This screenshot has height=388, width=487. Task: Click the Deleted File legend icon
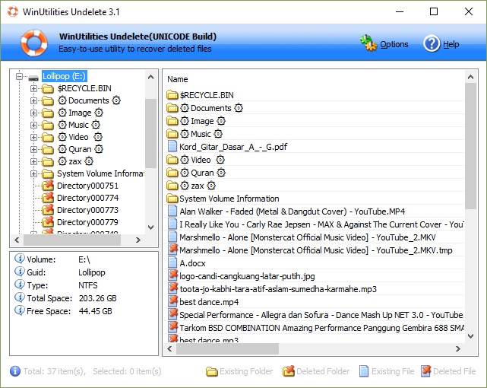click(x=425, y=371)
